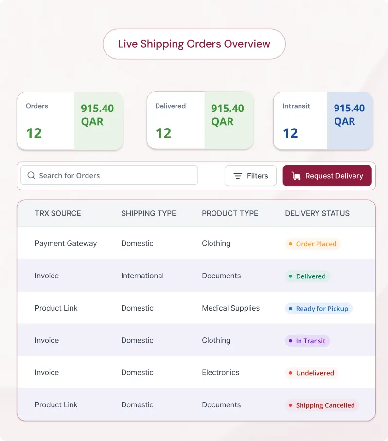388x441 pixels.
Task: Click the filter lines icon
Action: tap(238, 176)
